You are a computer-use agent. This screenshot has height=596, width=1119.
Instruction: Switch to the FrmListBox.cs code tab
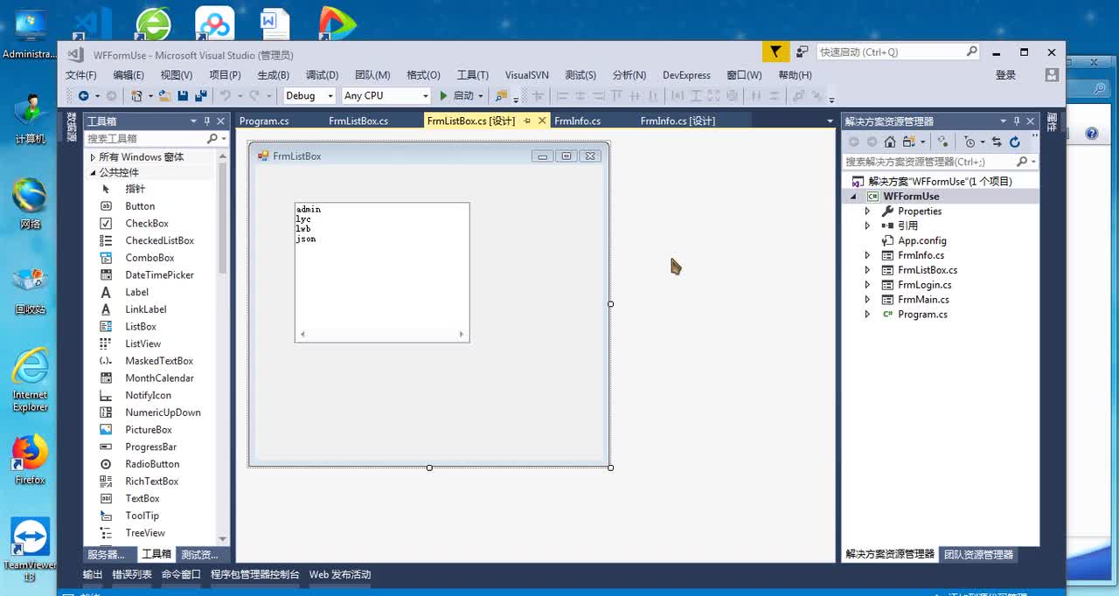(x=358, y=121)
